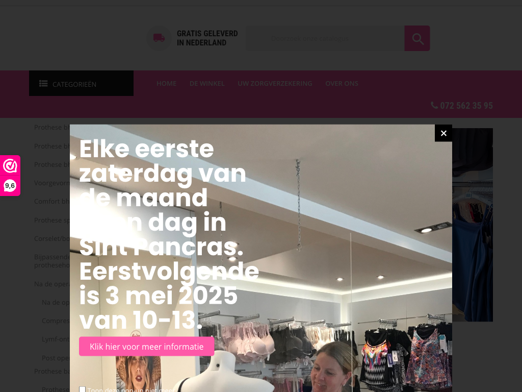
Task: Open the review checkmark badge icon
Action: pyautogui.click(x=10, y=166)
